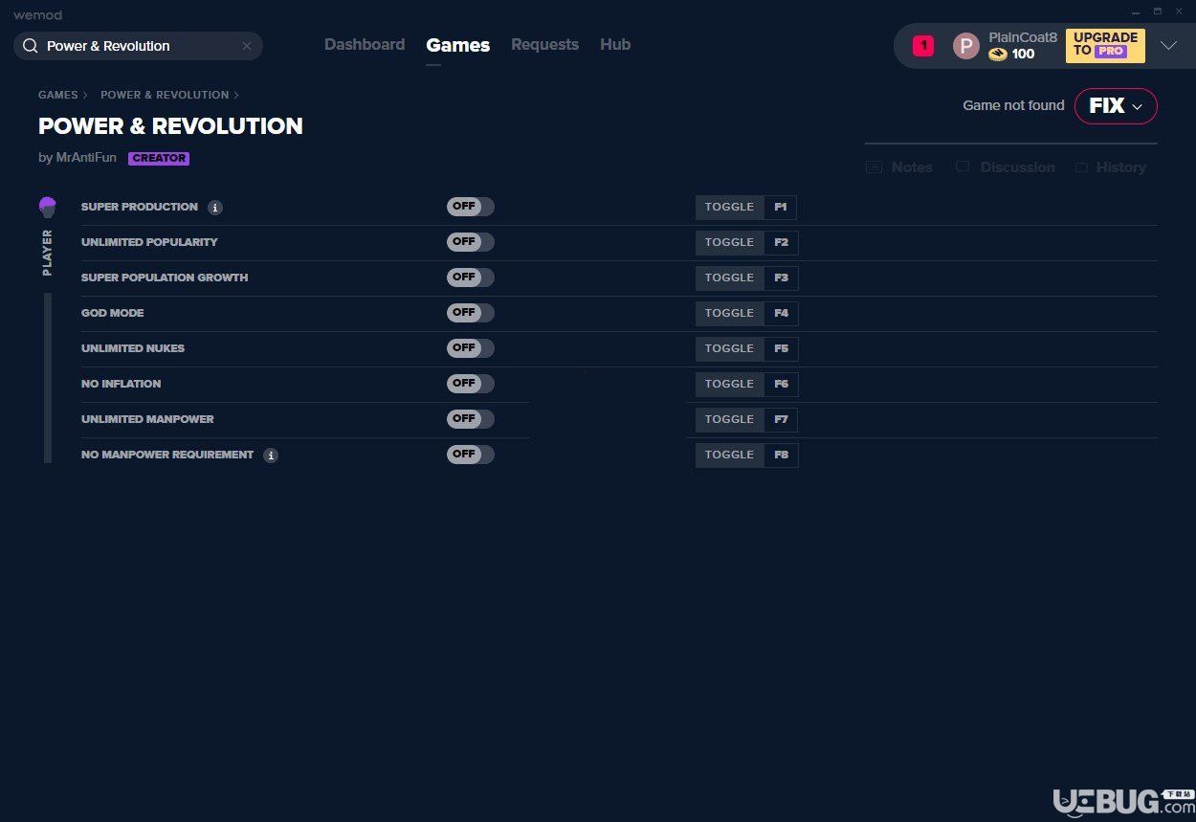Click the TOGGLE label in God Mode row
This screenshot has width=1196, height=822.
pos(729,313)
